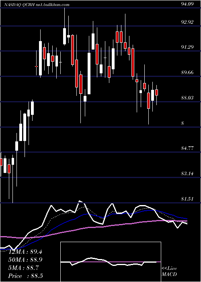
Task: Click the Price : 88.5 reading
Action: click(x=25, y=276)
